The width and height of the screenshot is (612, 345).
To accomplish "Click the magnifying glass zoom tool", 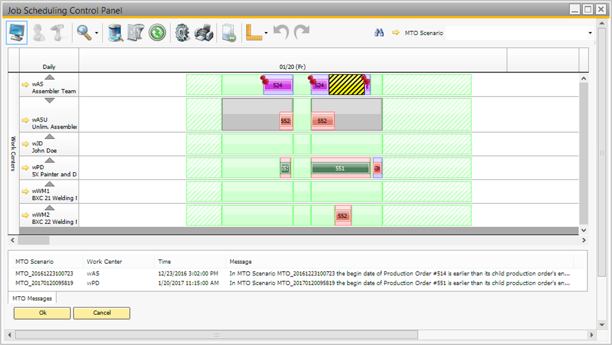I will coord(84,33).
